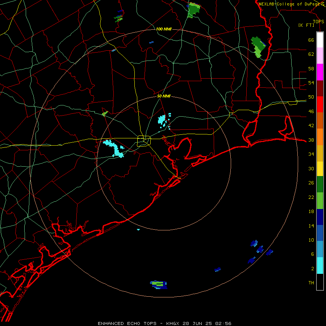The image size is (326, 326).
Task: Click the TH legend label
Action: coord(311,283)
